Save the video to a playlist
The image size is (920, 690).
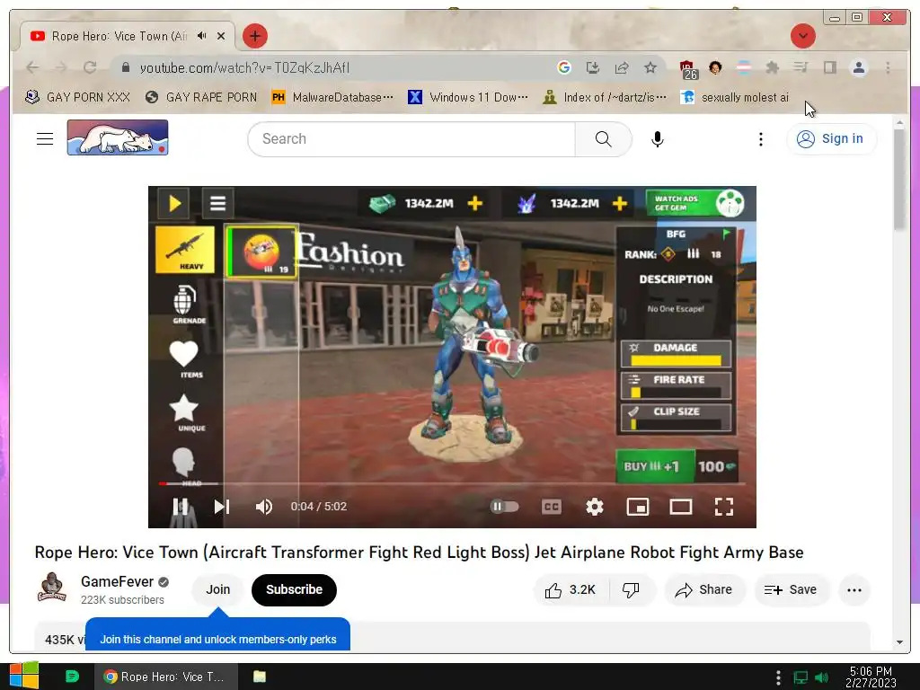791,589
